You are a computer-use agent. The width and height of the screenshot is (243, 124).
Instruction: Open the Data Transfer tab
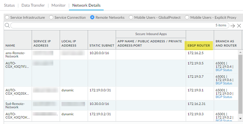32,5
